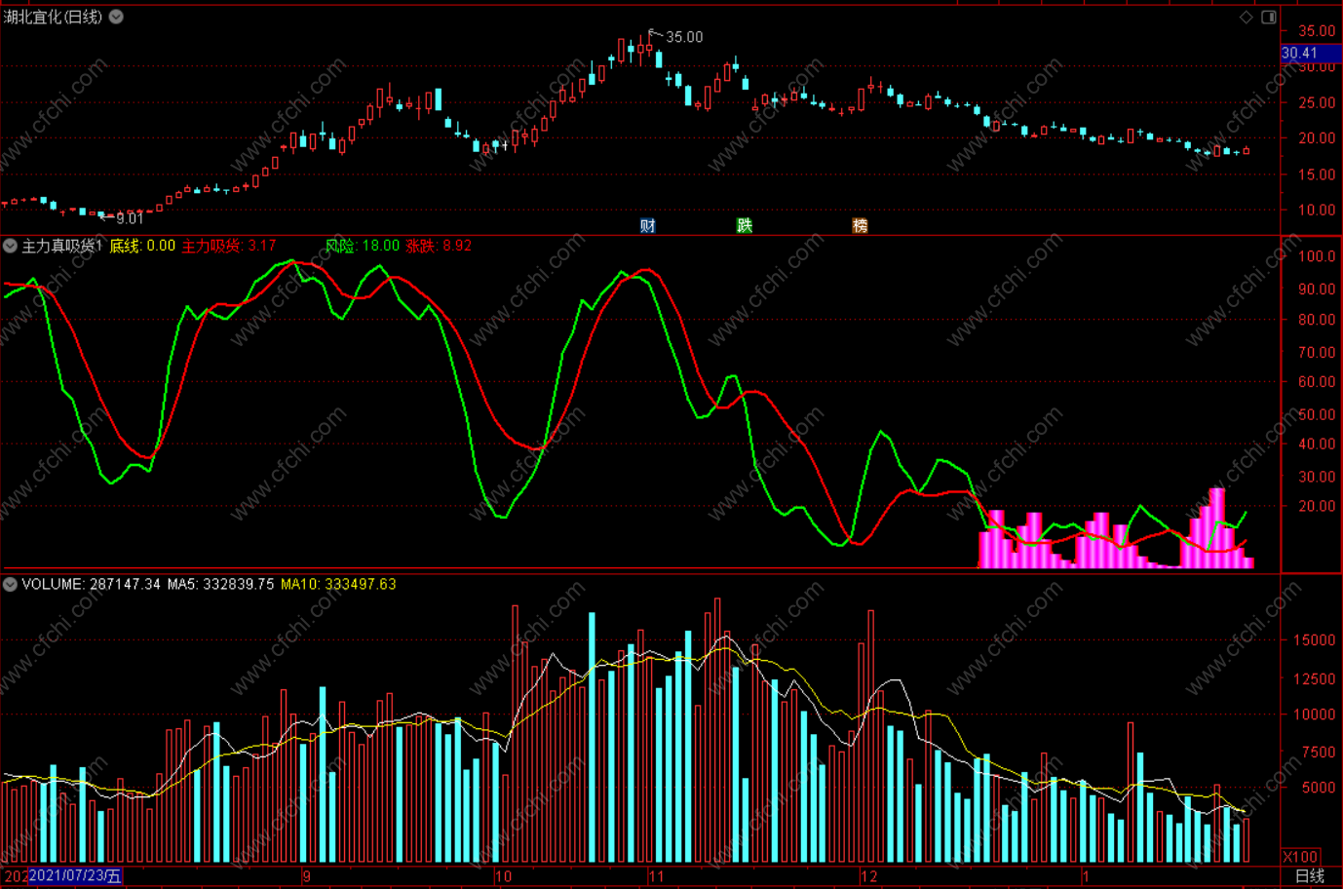
Task: Select the MA10 yellow legend label
Action: (338, 584)
